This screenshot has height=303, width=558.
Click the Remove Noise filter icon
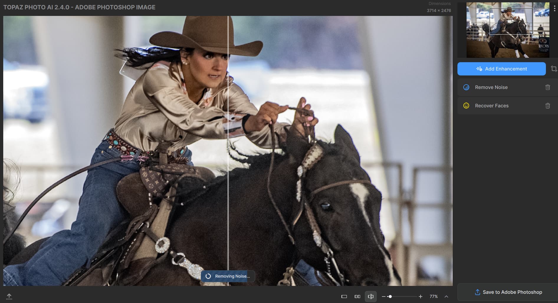(x=467, y=87)
